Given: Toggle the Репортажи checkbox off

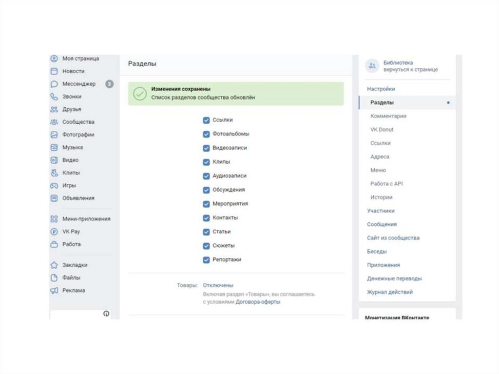Looking at the screenshot, I should coord(206,260).
